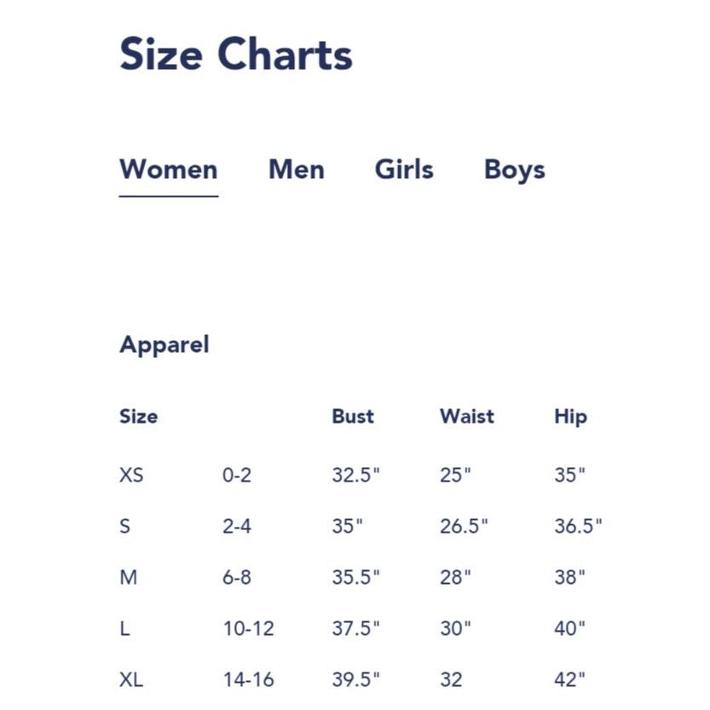The height and width of the screenshot is (710, 710).
Task: Open the Men size chart tab
Action: (296, 170)
